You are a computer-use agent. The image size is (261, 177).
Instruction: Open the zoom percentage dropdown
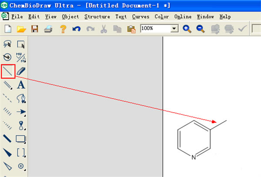(x=175, y=28)
